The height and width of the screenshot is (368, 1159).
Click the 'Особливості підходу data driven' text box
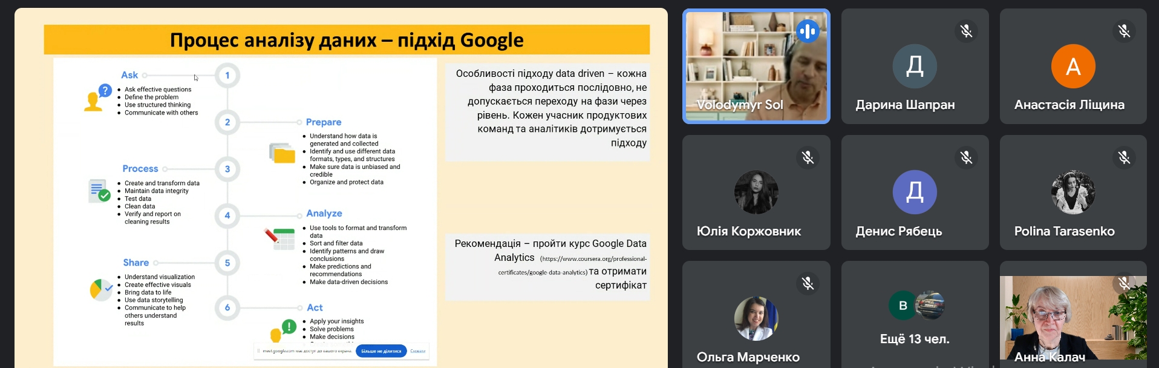tap(548, 112)
